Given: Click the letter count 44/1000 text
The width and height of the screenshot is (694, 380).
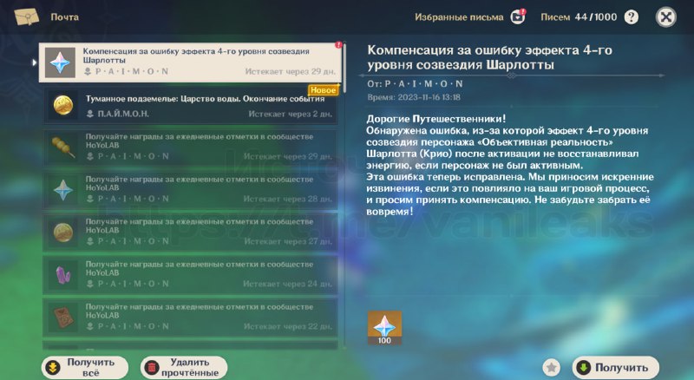Looking at the screenshot, I should pyautogui.click(x=595, y=17).
